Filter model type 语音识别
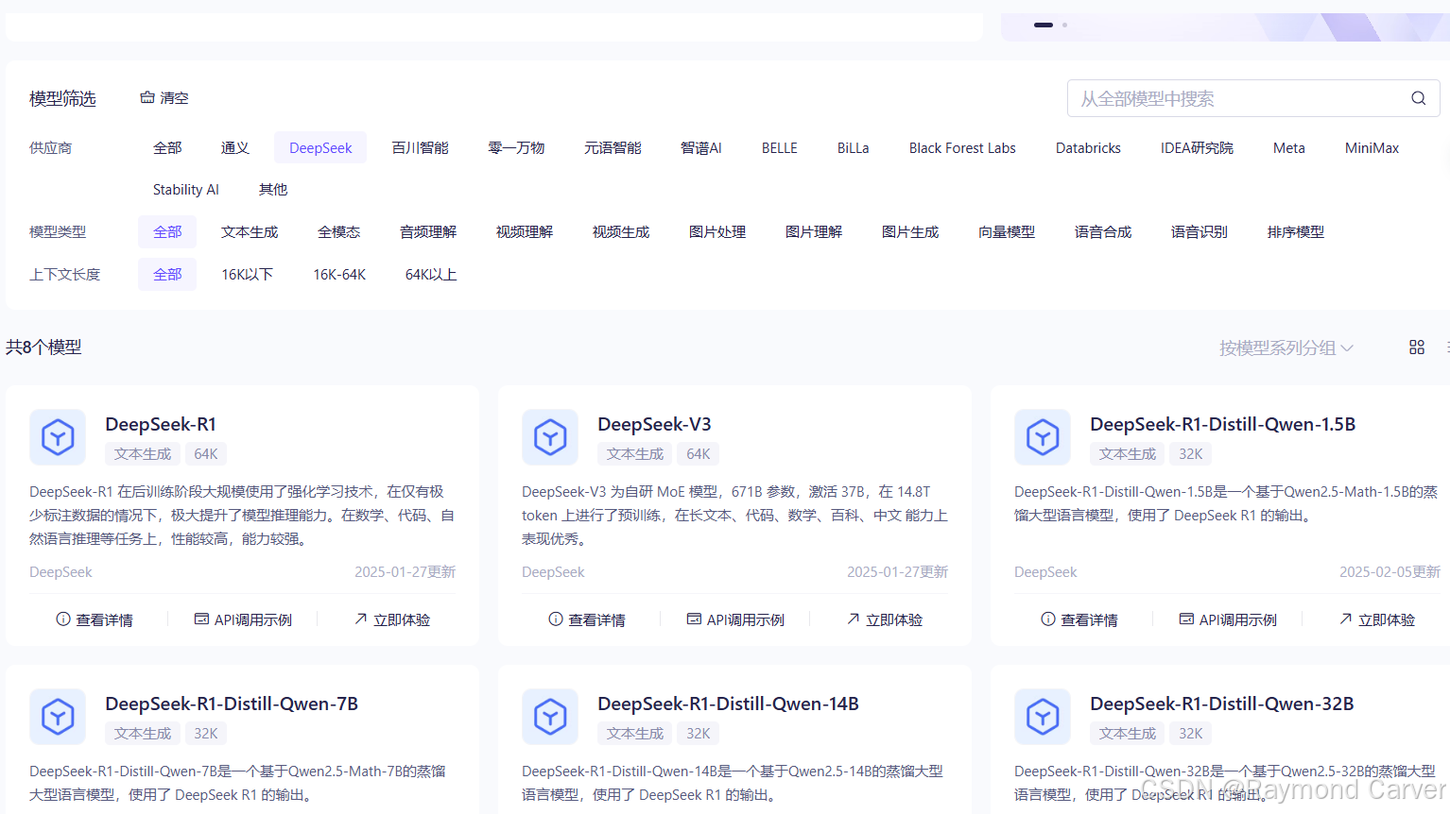This screenshot has height=814, width=1450. click(1200, 231)
